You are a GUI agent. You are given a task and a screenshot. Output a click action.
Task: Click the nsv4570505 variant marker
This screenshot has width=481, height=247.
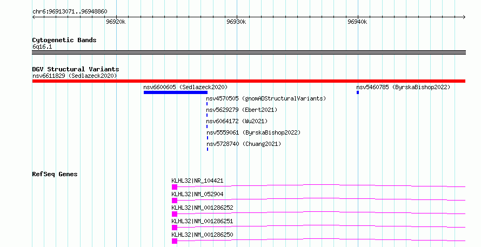pyautogui.click(x=207, y=104)
